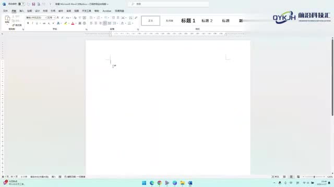The width and height of the screenshot is (334, 187).
Task: Open the font name combo box
Action: tap(36, 18)
